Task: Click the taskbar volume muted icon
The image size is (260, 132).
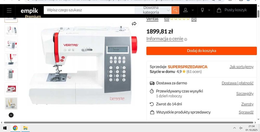Action: pos(241,128)
